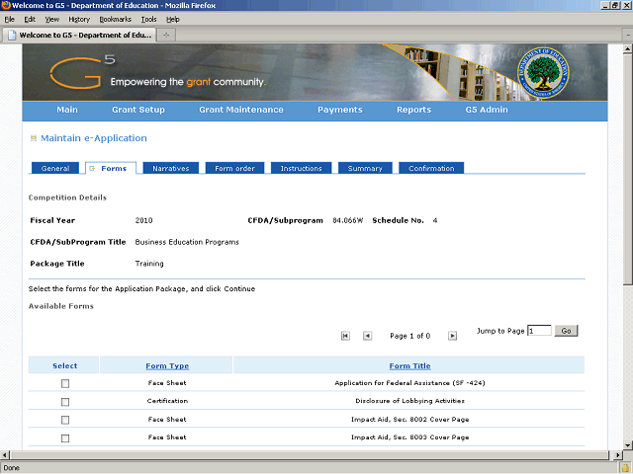Image resolution: width=633 pixels, height=474 pixels.
Task: Open the Grant Setup menu
Action: click(x=138, y=110)
